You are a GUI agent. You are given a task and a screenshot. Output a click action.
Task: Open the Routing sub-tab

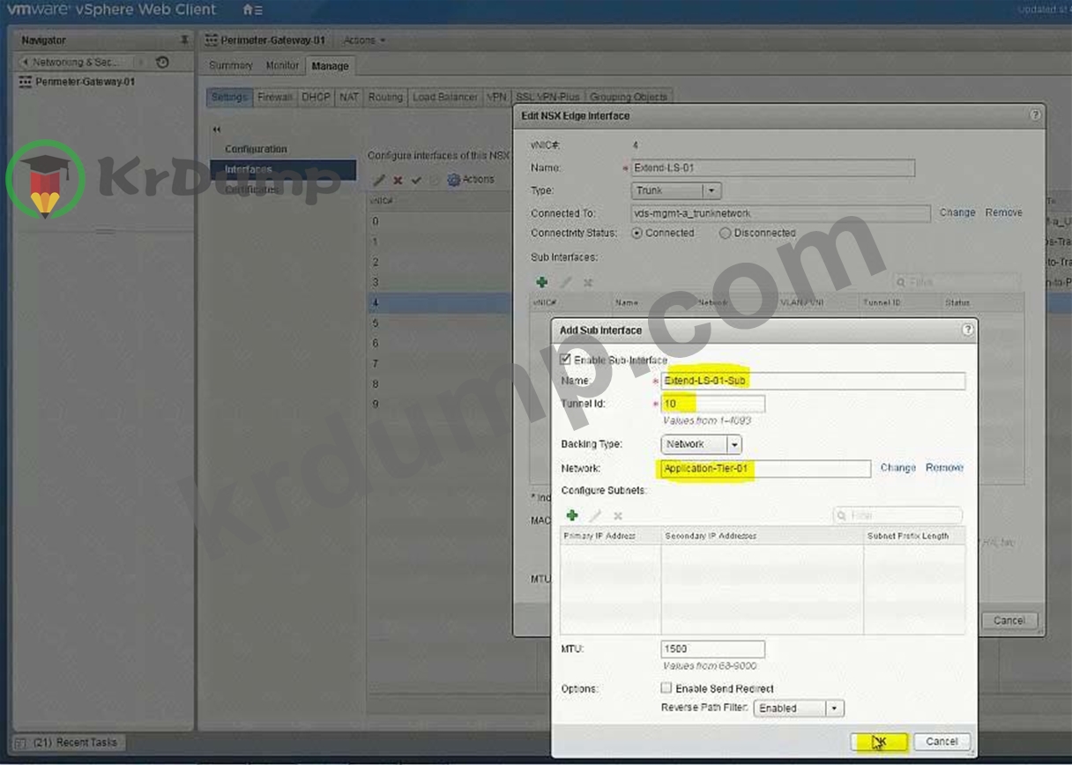pyautogui.click(x=385, y=97)
